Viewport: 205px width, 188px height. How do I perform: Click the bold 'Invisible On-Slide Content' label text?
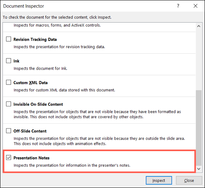click(38, 104)
